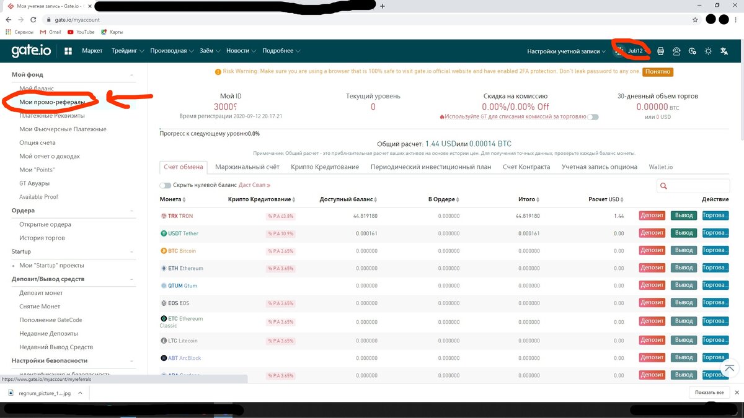Click the QTUM coin icon
Screen dimensions: 744x418
pyautogui.click(x=164, y=285)
